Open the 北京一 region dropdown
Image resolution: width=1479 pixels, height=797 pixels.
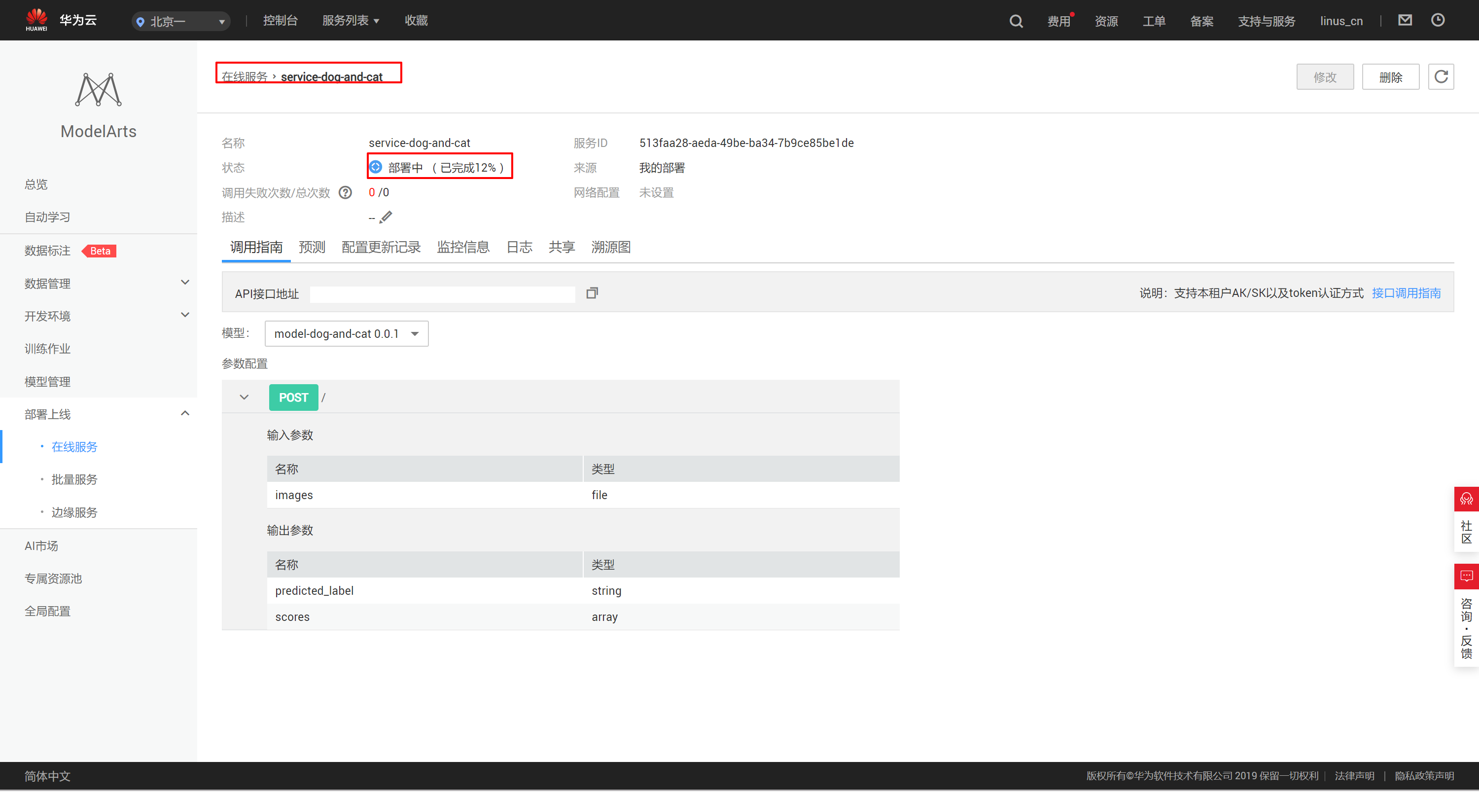tap(181, 22)
